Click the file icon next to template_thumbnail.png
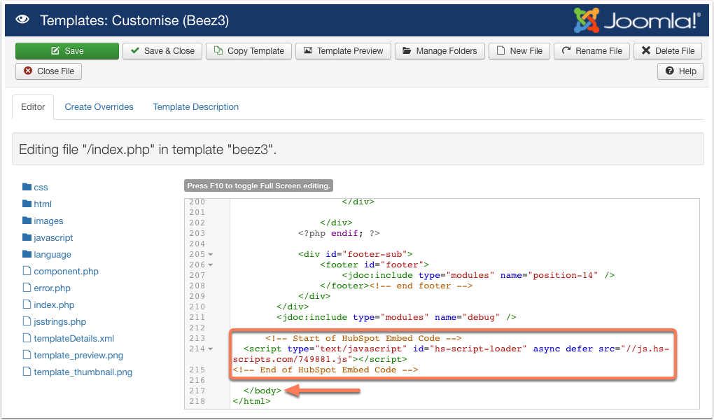This screenshot has width=714, height=420. [x=27, y=372]
